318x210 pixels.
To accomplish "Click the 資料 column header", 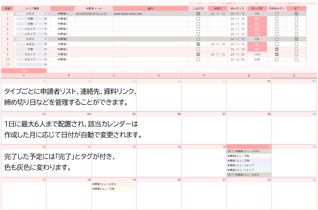I will pyautogui.click(x=151, y=9).
